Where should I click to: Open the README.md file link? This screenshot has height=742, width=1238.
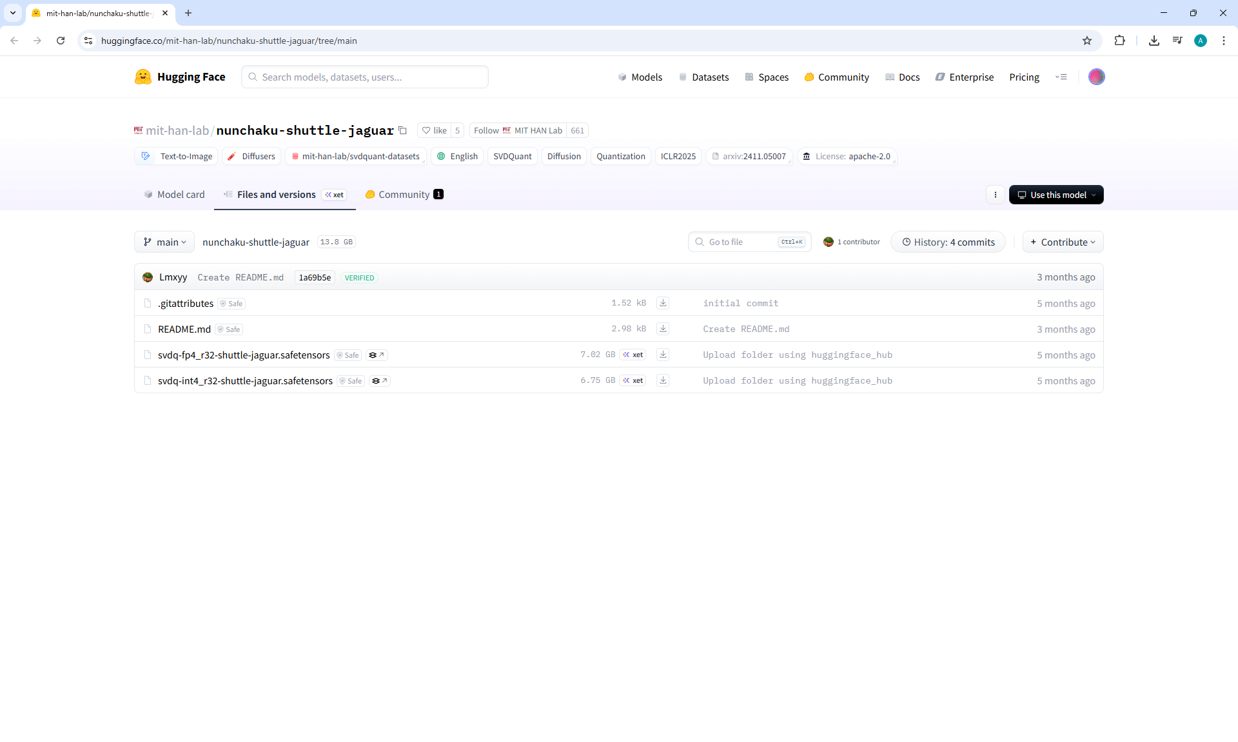184,329
